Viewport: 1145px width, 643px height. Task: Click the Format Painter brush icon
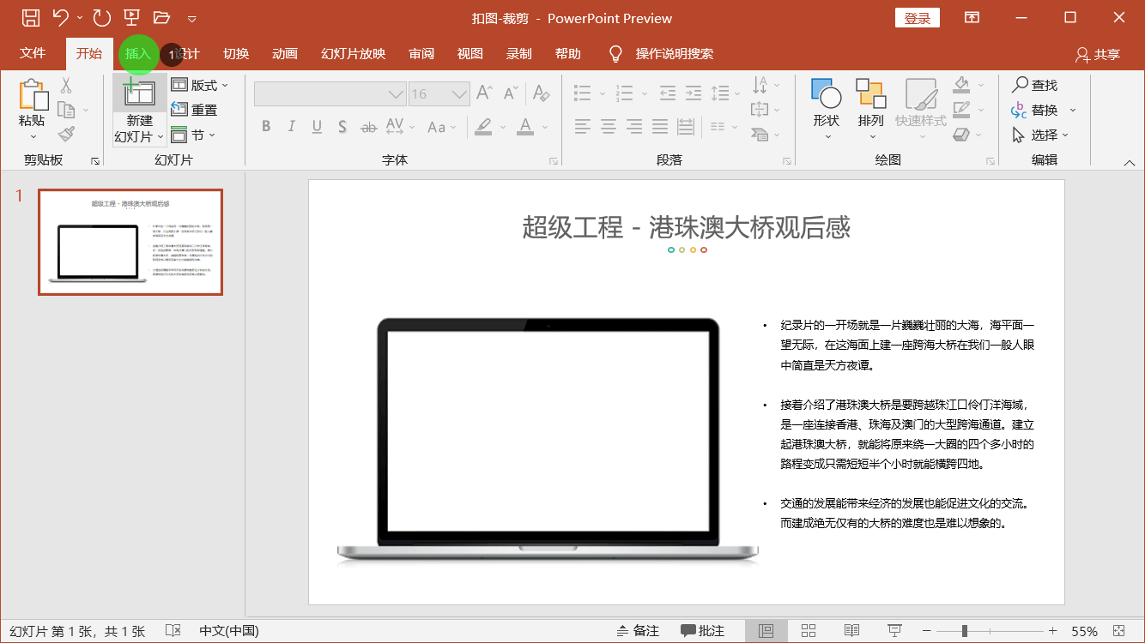pyautogui.click(x=66, y=134)
